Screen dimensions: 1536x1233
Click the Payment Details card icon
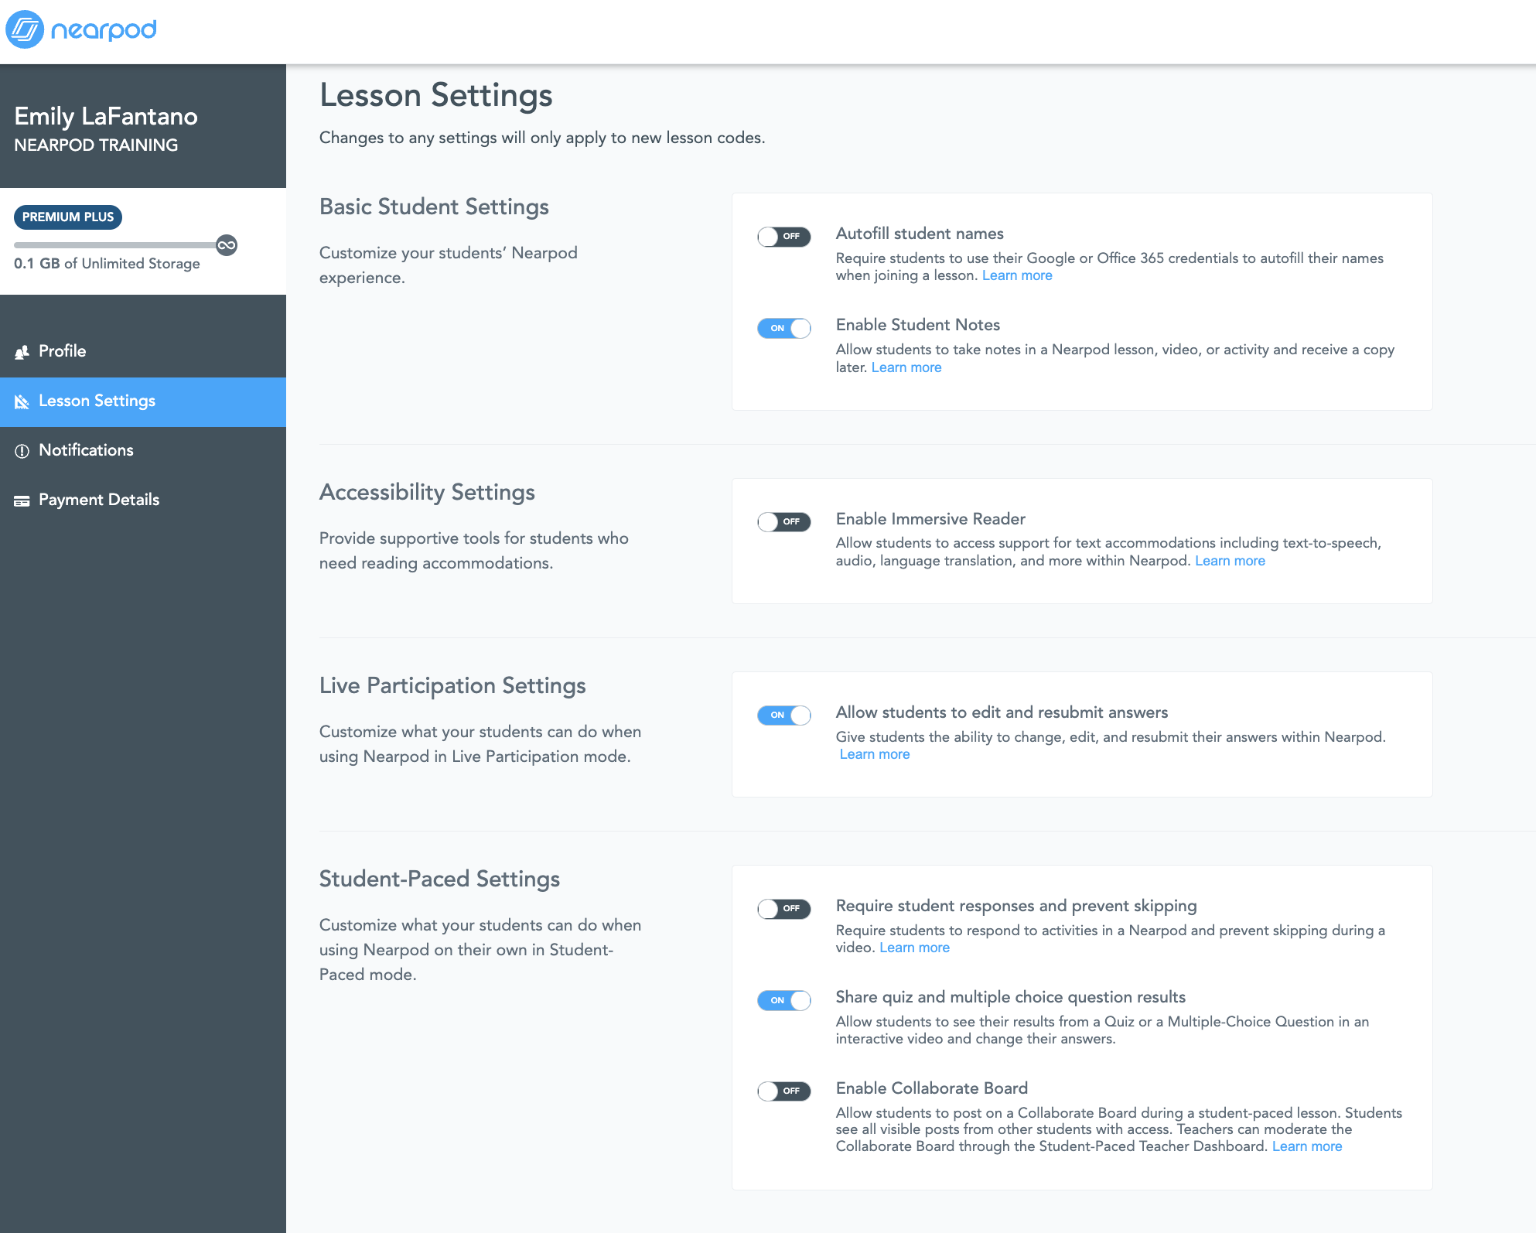[22, 500]
